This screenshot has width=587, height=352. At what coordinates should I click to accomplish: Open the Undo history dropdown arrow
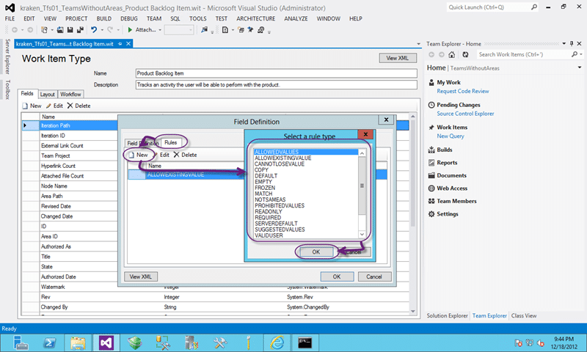[102, 30]
